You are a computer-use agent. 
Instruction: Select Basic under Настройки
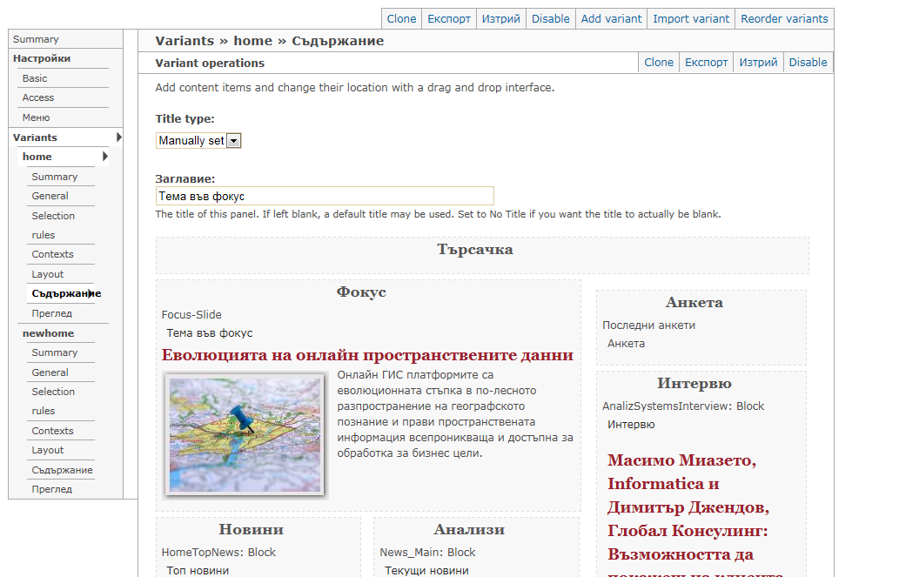(x=35, y=78)
